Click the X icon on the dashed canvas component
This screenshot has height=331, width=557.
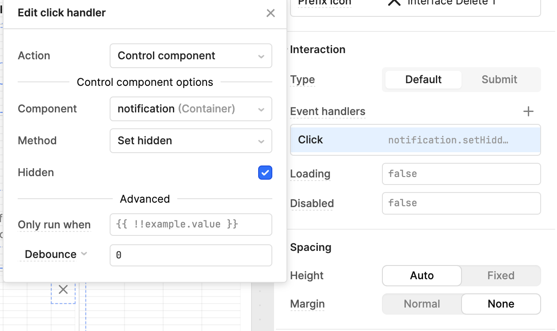click(63, 289)
